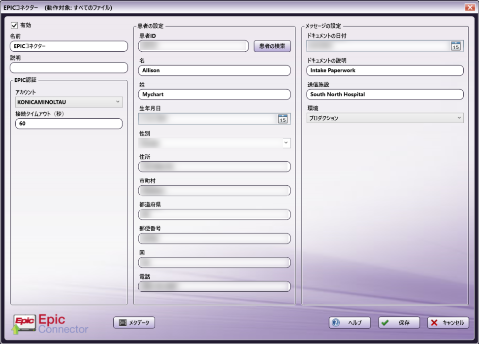Click the 住所 input field
The image size is (479, 344).
click(215, 167)
